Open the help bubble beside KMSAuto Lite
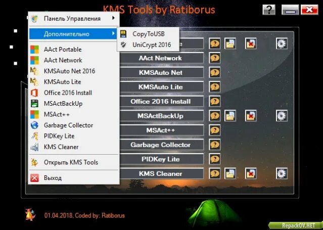 tap(215, 87)
